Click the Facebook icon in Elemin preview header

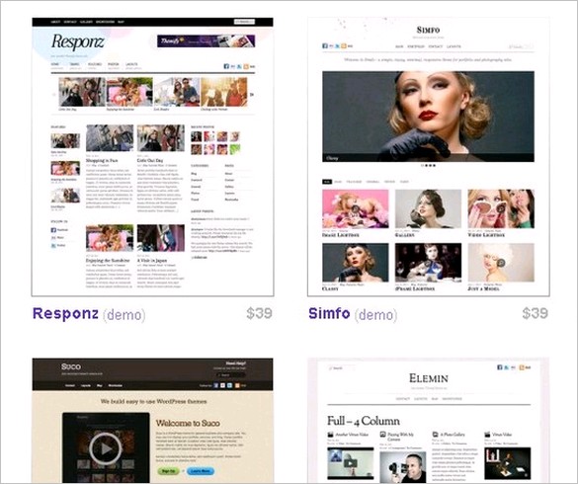pyautogui.click(x=500, y=367)
